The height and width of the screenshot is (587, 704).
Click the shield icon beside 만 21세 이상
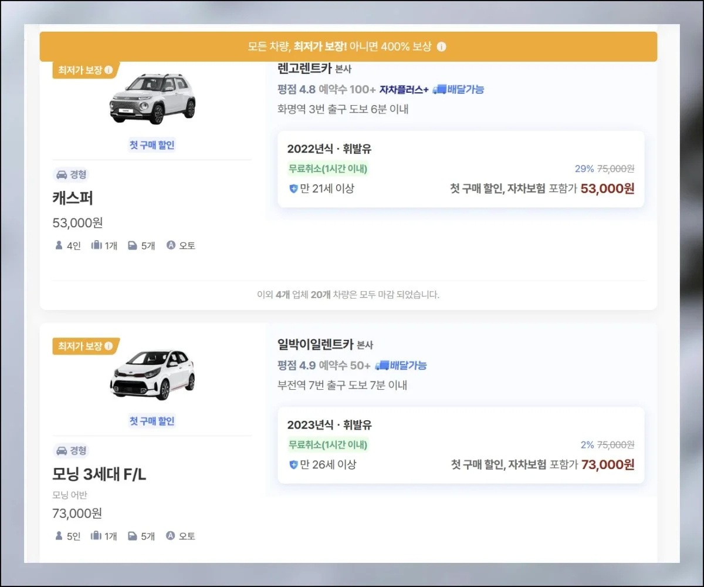point(293,188)
